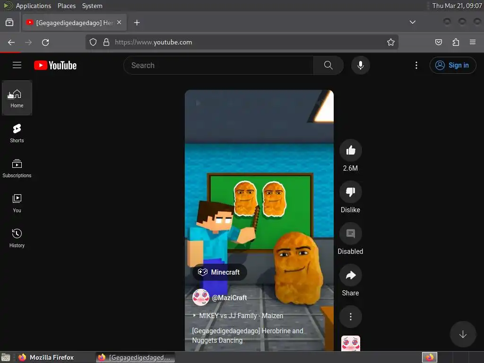This screenshot has height=363, width=484.
Task: Share this Short
Action: (350, 275)
